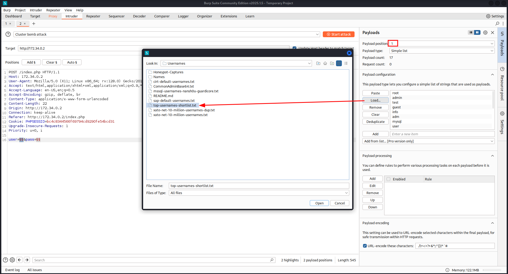Image resolution: width=508 pixels, height=274 pixels.
Task: Click the File Name input field
Action: coord(259,186)
